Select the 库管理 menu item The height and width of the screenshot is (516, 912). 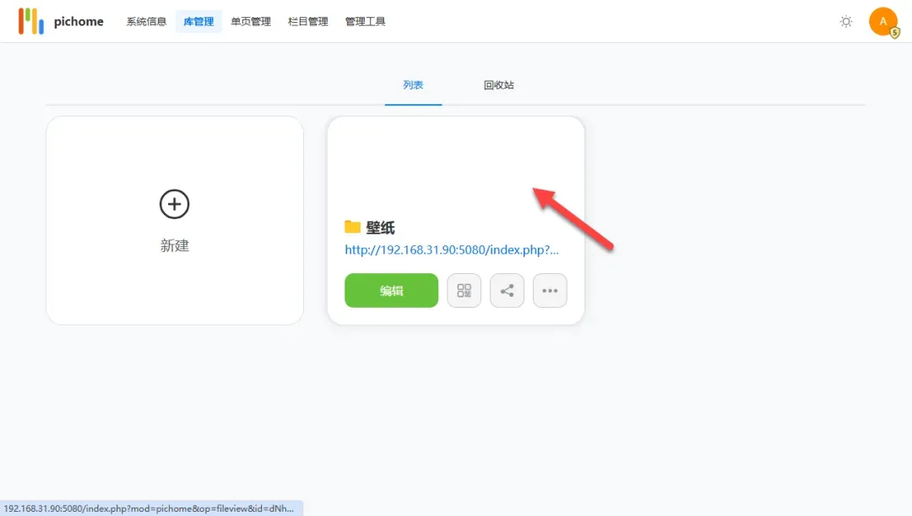click(198, 22)
